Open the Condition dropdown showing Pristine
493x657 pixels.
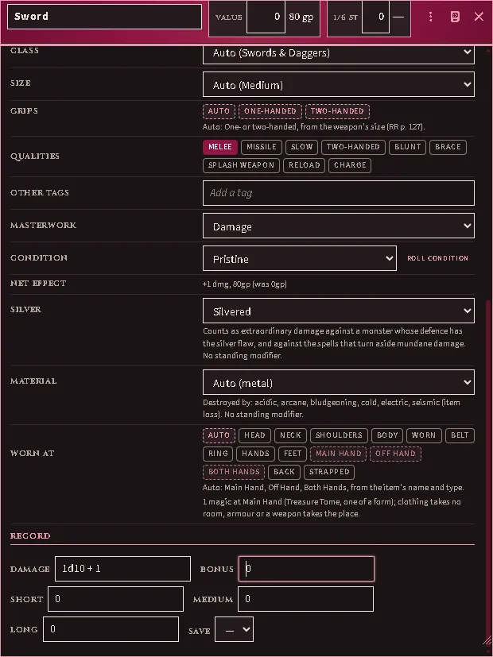(300, 258)
